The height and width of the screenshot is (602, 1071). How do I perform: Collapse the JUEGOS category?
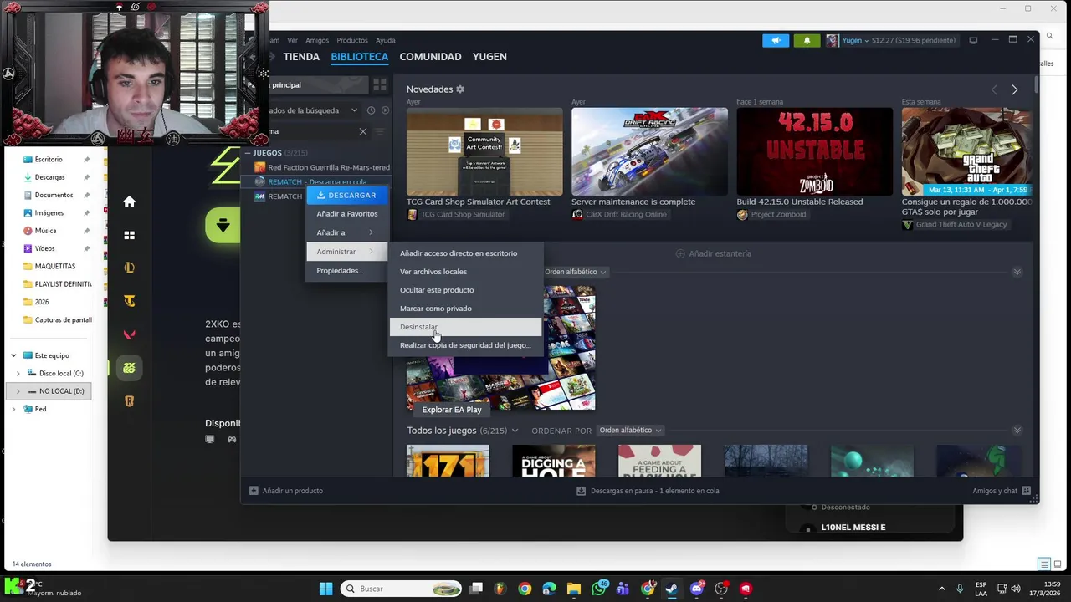click(248, 153)
